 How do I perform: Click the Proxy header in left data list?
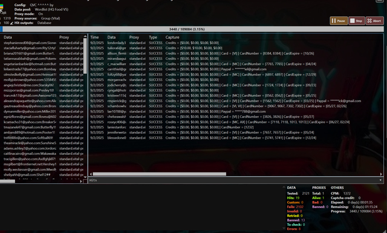[64, 38]
